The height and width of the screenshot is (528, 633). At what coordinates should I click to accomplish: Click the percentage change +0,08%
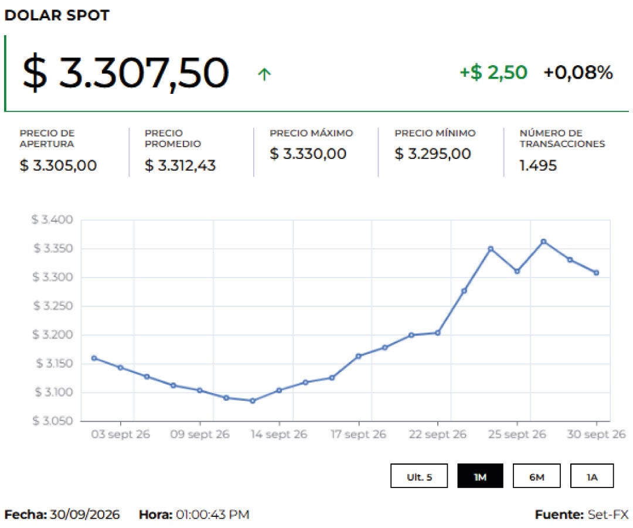pos(578,73)
